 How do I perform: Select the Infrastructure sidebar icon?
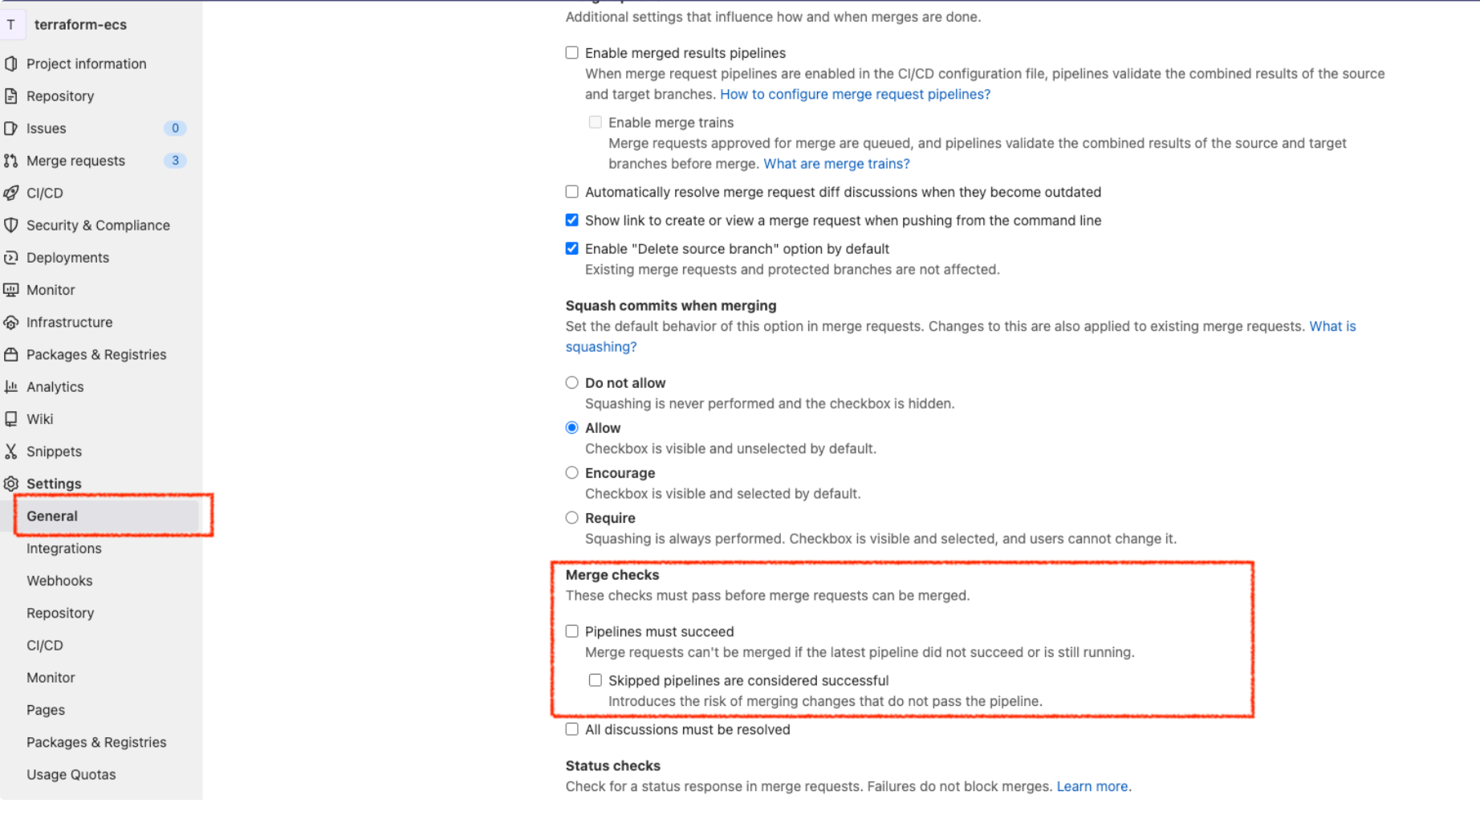click(x=11, y=322)
